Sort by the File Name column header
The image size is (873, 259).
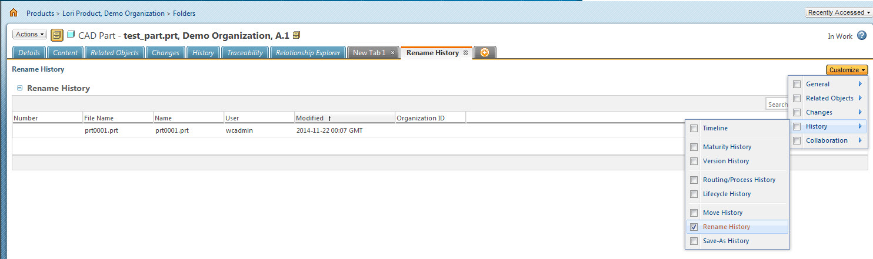point(118,118)
